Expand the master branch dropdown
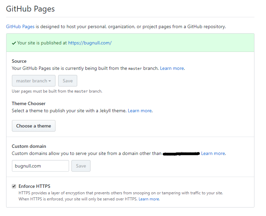The image size is (266, 216). click(x=34, y=81)
